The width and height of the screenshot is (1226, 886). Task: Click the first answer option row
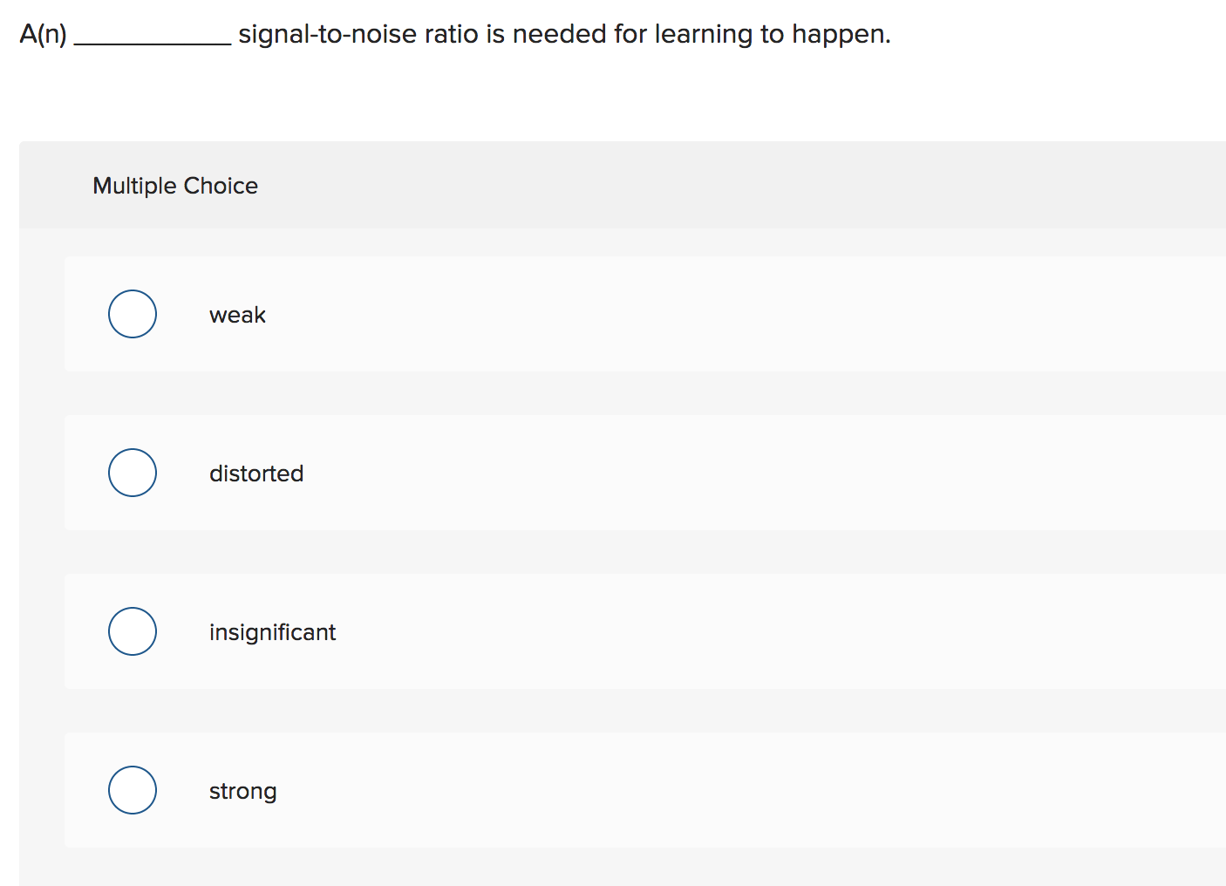pos(610,314)
